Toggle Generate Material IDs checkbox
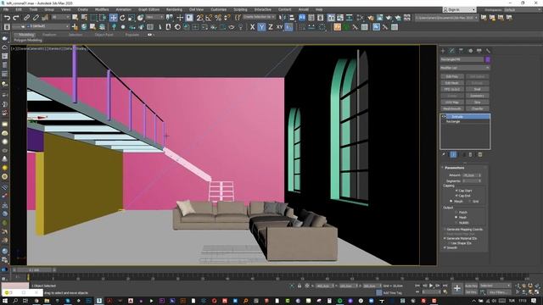The width and height of the screenshot is (543, 305). [x=445, y=238]
